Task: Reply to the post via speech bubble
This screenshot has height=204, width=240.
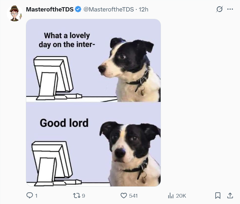Action: 29,196
